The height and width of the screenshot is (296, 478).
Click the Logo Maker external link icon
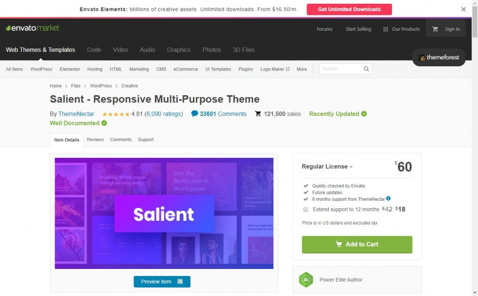(x=288, y=69)
